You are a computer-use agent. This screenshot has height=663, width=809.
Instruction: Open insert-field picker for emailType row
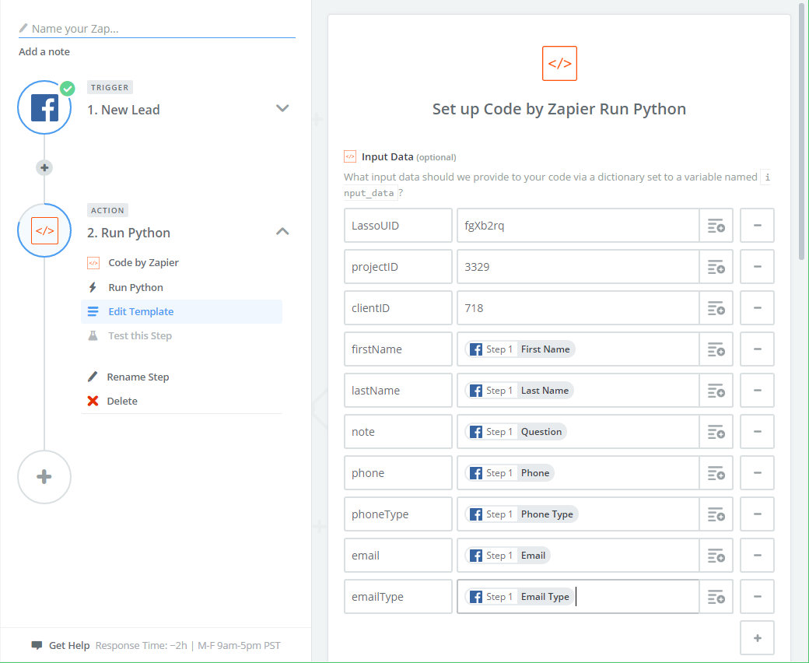[716, 597]
